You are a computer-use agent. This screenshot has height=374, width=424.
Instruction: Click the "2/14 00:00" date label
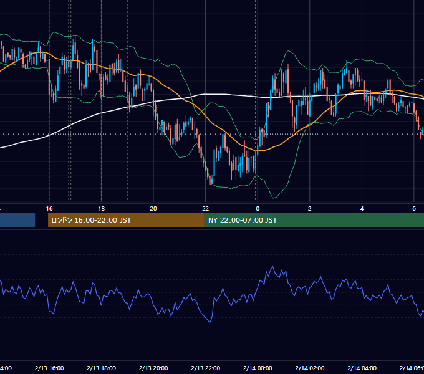pyautogui.click(x=258, y=368)
